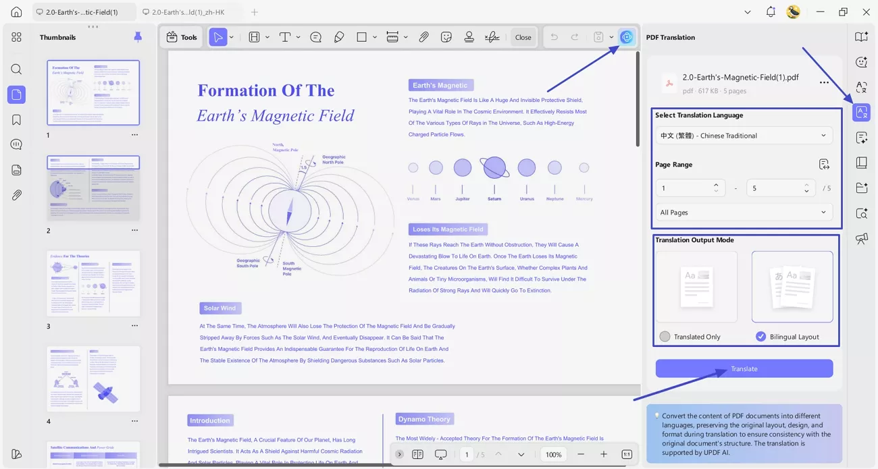The height and width of the screenshot is (469, 878).
Task: Select the sticker tool
Action: point(446,37)
